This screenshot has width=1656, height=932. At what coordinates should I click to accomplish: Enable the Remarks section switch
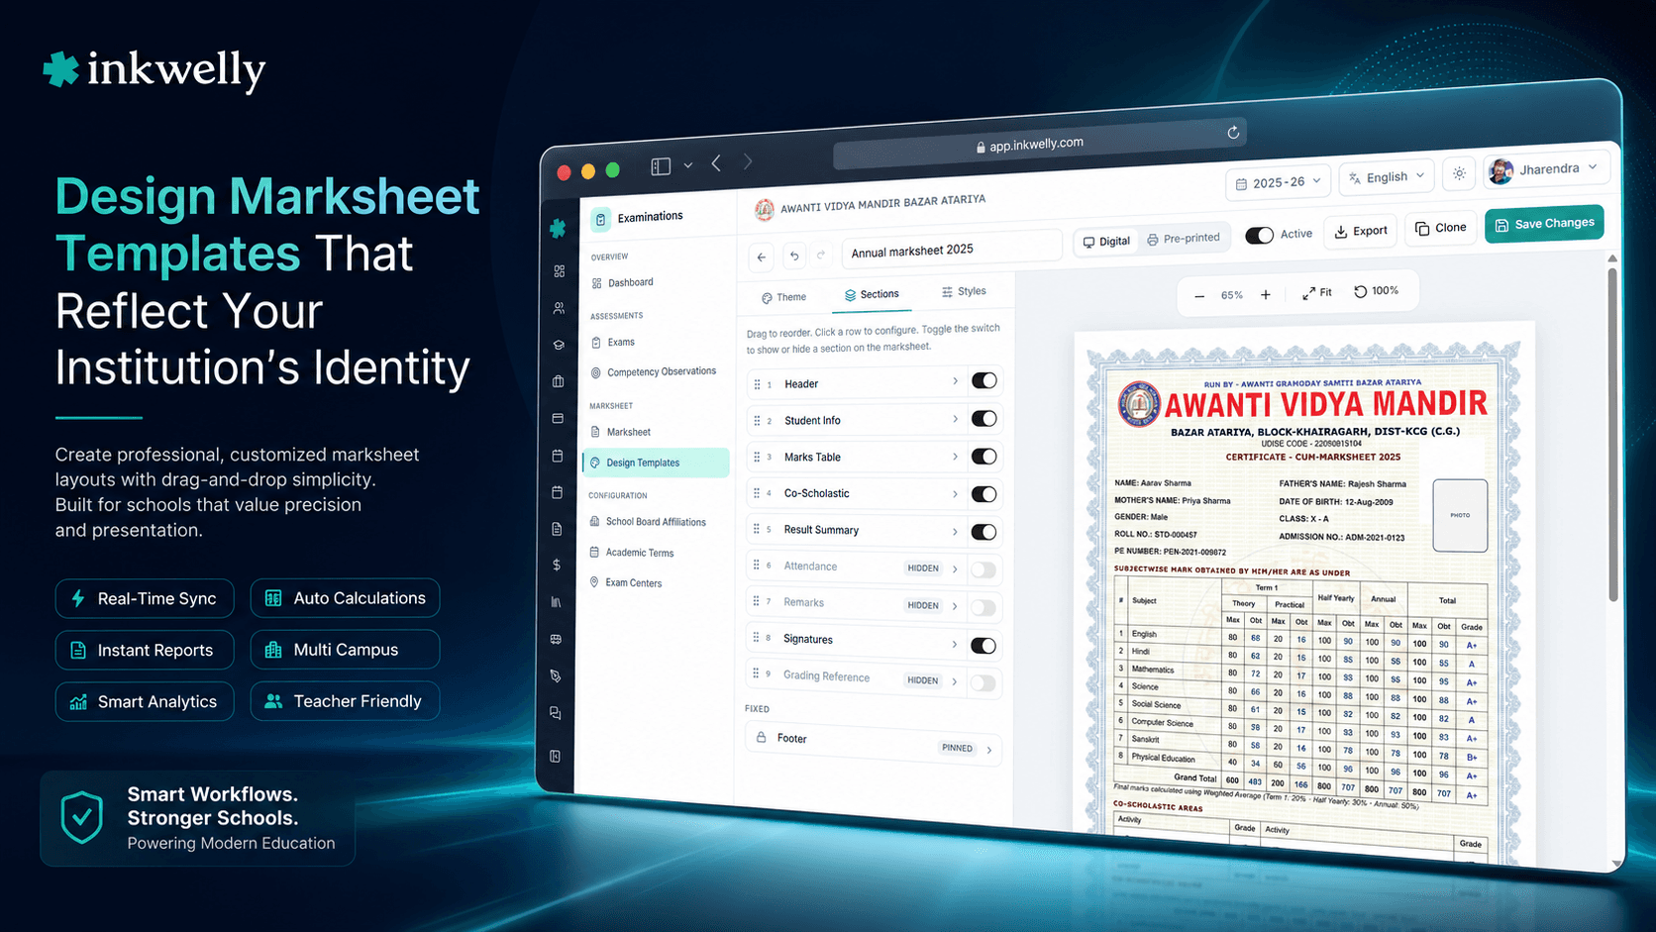coord(983,607)
